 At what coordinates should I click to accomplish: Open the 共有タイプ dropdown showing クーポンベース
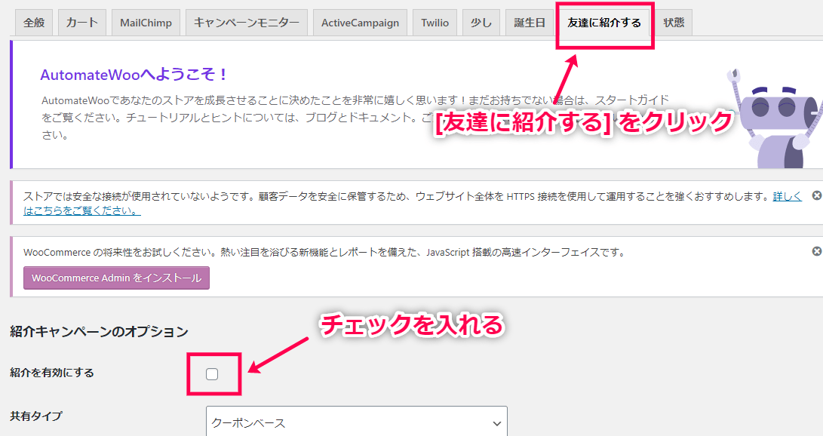(x=356, y=422)
